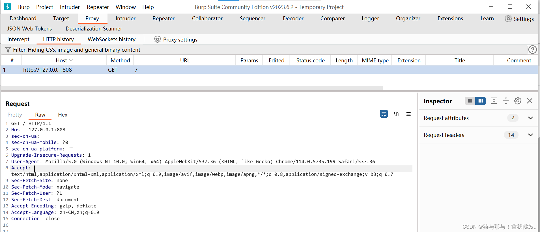Sort by Title column header
The image size is (540, 232).
(x=460, y=60)
